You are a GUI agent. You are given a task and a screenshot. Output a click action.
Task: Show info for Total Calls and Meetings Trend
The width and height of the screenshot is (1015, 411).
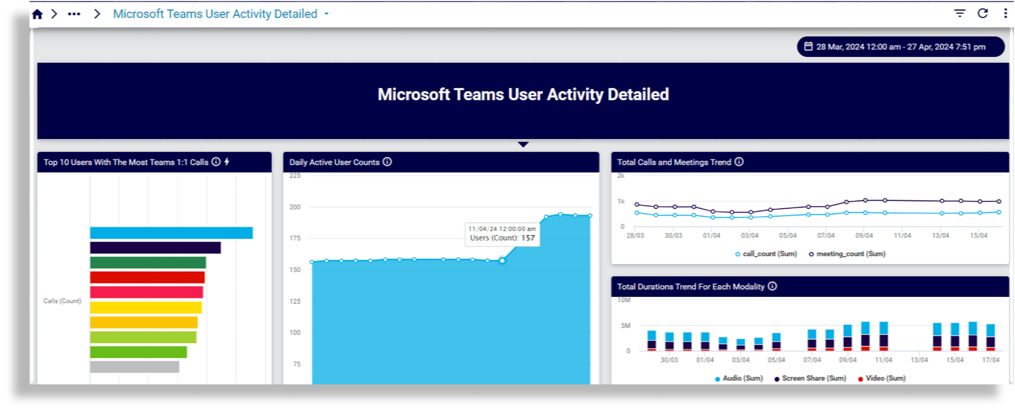tap(739, 162)
